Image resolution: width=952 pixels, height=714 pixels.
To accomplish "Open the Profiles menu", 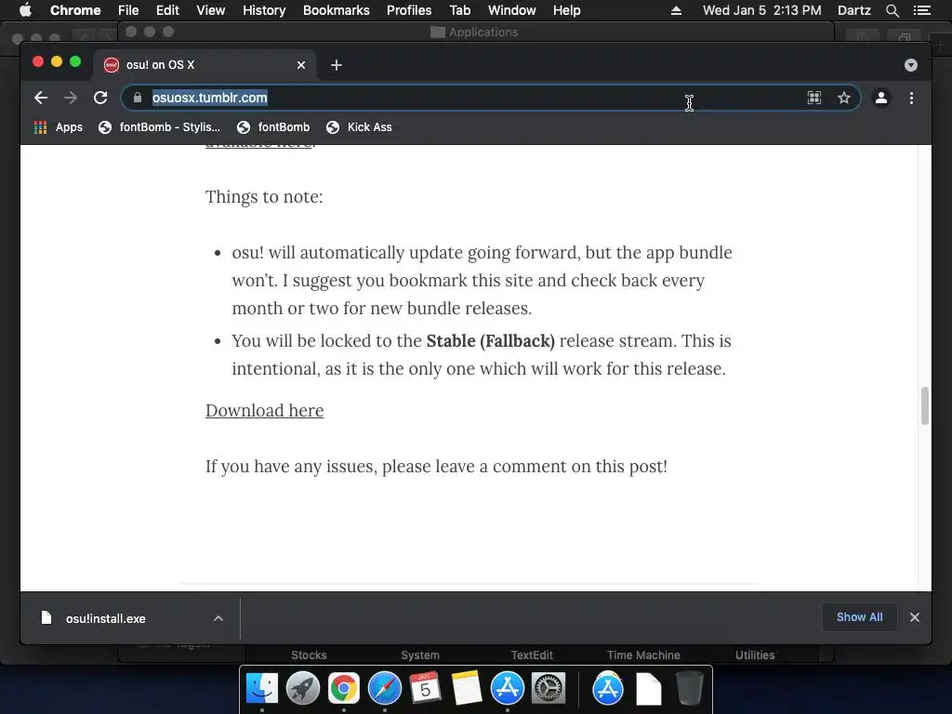I will pyautogui.click(x=409, y=10).
